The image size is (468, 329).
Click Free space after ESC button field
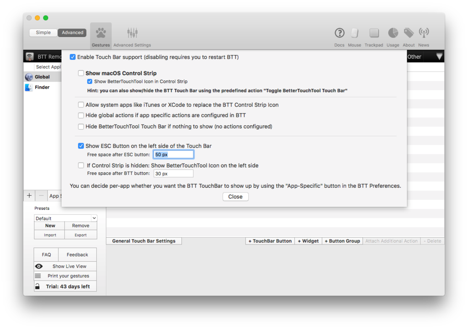[173, 154]
